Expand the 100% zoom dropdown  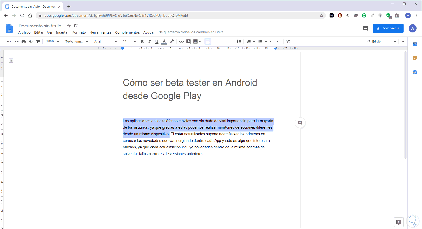click(x=52, y=42)
